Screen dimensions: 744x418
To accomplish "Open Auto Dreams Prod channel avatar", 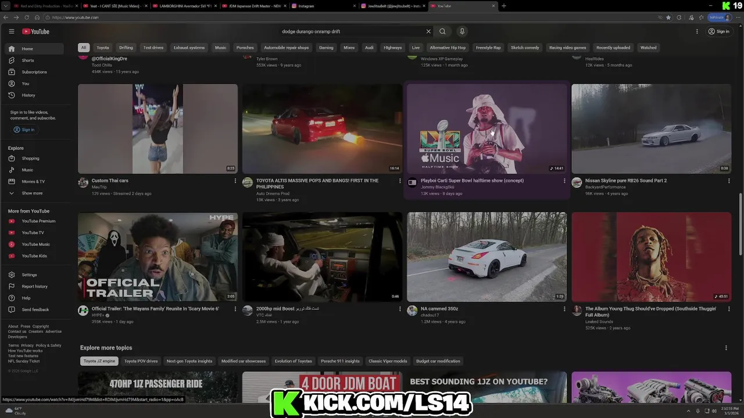I will tap(248, 182).
